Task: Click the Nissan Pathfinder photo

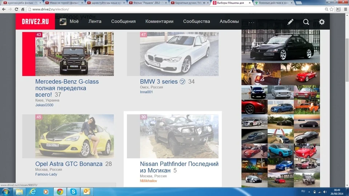Action: click(179, 136)
